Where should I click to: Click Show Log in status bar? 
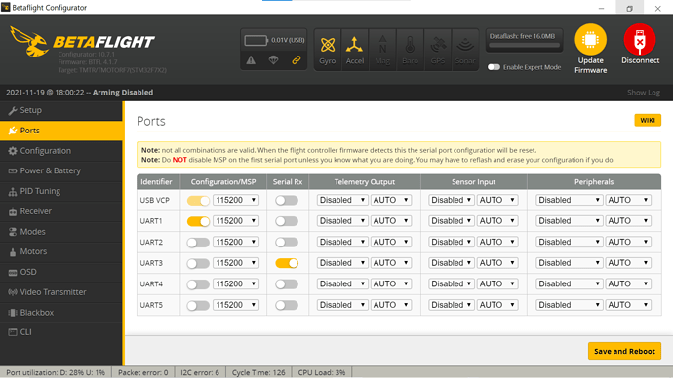point(644,93)
